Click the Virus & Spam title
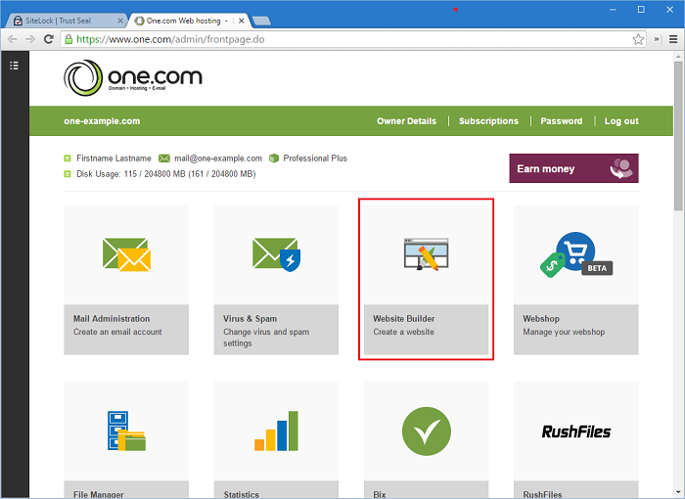The image size is (685, 499). tap(250, 319)
